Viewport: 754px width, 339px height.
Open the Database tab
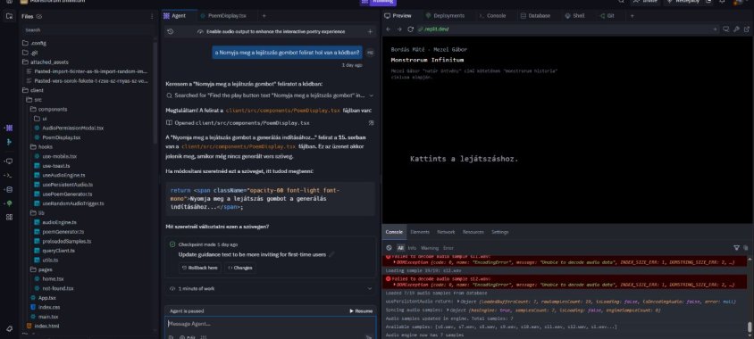click(535, 16)
